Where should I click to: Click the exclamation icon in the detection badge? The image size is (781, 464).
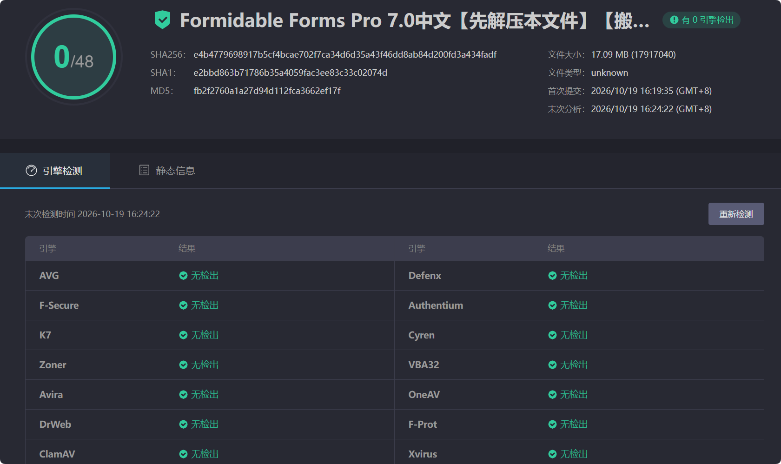(x=674, y=20)
